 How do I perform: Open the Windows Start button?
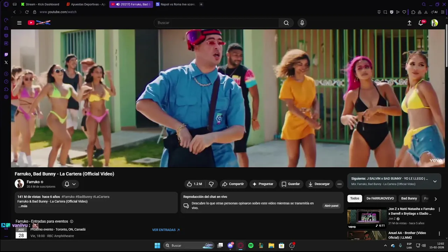[157, 246]
